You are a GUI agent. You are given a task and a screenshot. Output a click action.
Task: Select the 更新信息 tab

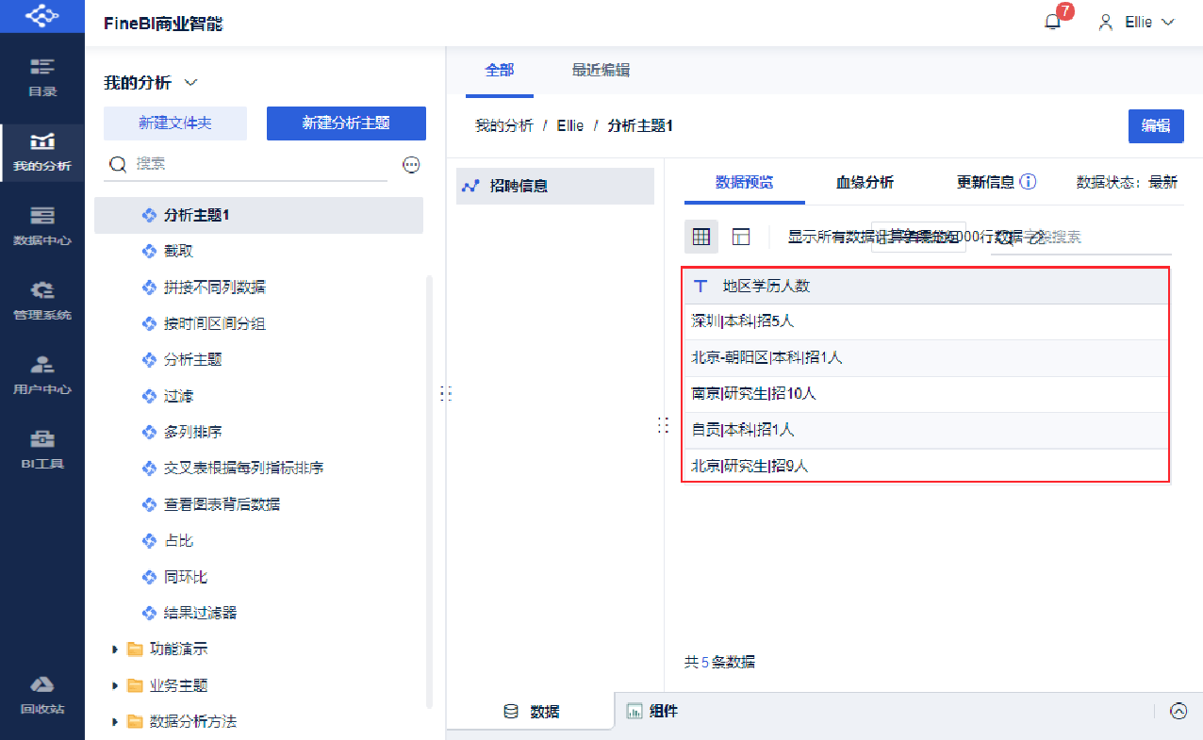(x=986, y=182)
